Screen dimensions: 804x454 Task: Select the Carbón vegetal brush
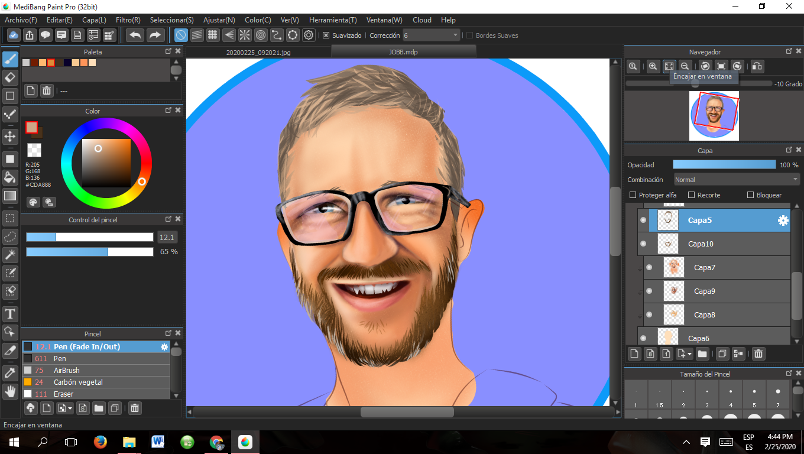point(96,382)
